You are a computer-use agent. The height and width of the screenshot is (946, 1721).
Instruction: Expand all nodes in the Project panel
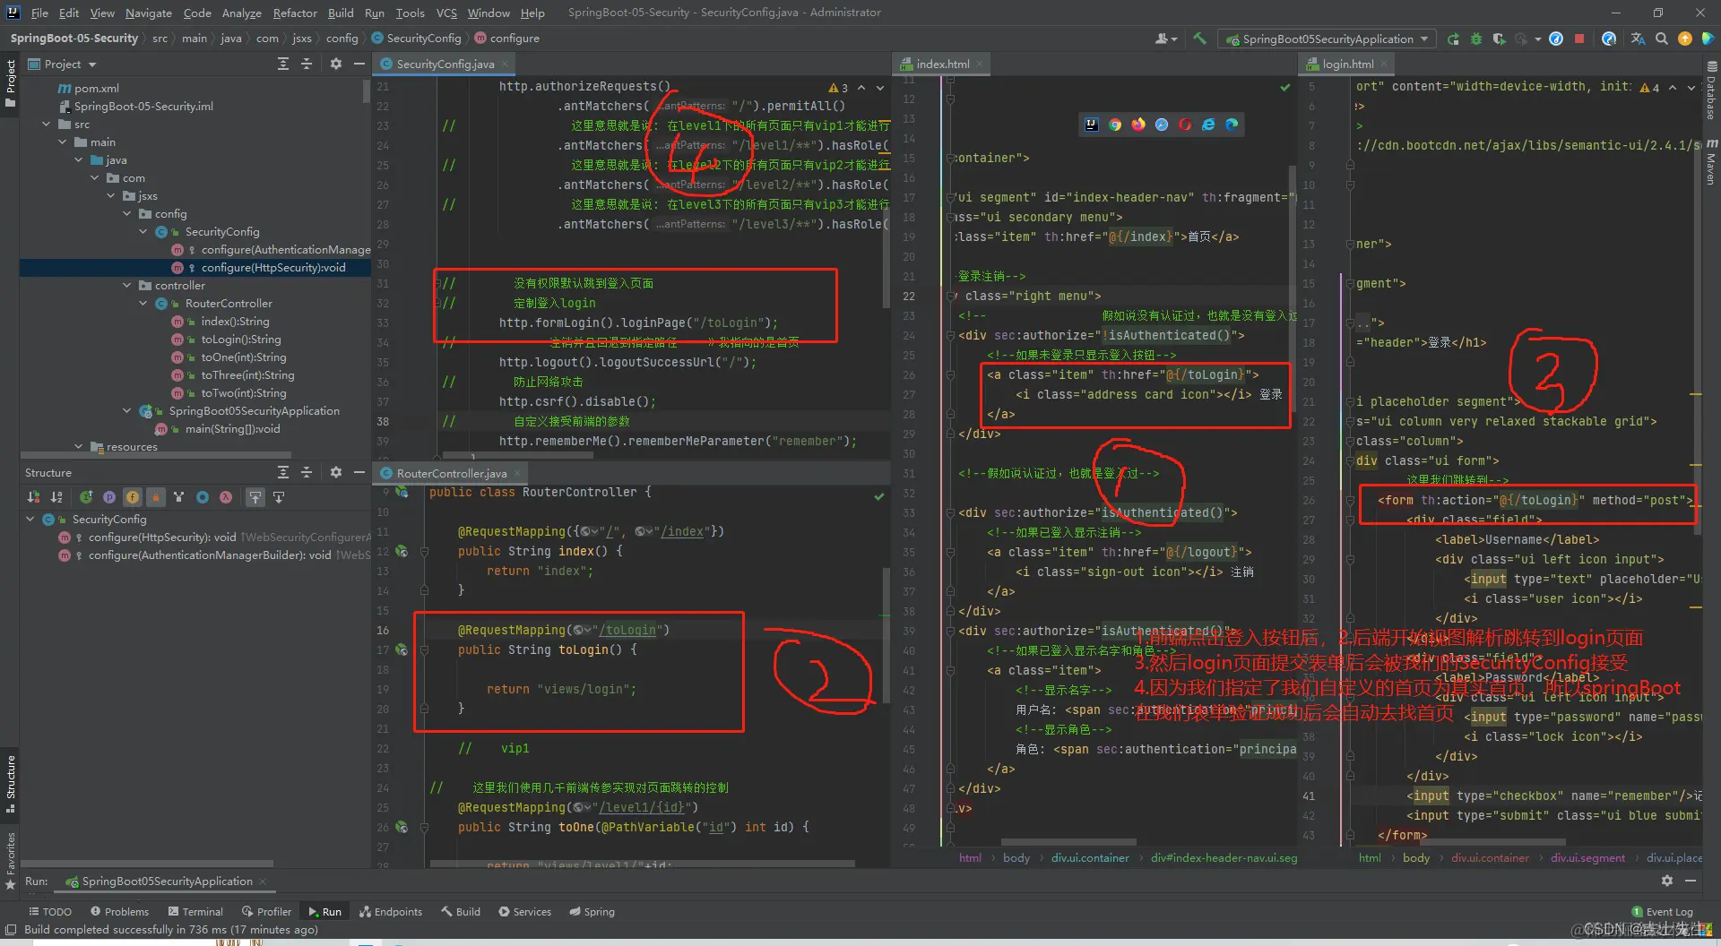tap(283, 64)
